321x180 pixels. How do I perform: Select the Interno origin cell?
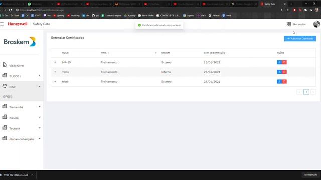166,72
